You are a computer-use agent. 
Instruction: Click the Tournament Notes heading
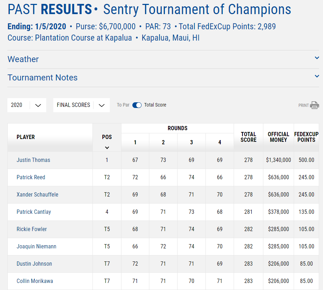tap(42, 78)
